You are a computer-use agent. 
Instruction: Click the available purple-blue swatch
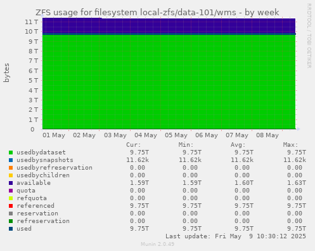tap(11, 183)
